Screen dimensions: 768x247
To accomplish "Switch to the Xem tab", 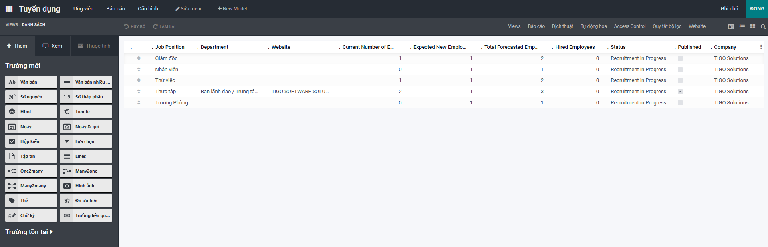I will (x=52, y=46).
